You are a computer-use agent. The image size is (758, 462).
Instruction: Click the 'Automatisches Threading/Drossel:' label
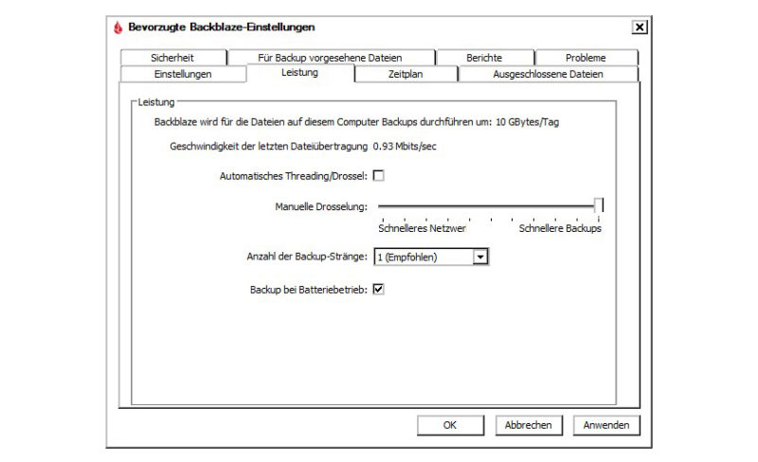pyautogui.click(x=294, y=176)
